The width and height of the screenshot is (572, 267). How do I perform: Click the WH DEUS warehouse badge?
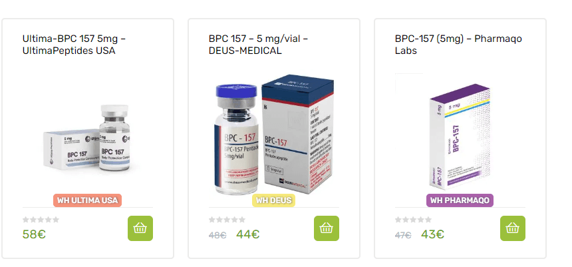click(273, 200)
